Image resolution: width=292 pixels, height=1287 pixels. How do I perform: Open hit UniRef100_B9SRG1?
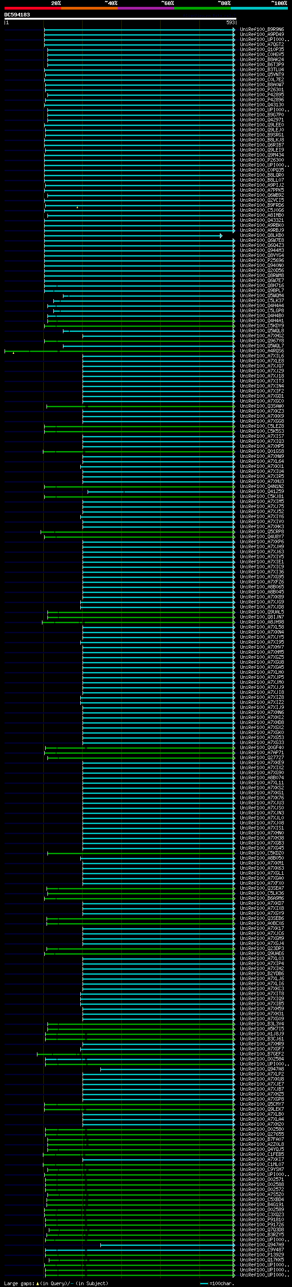[262, 135]
